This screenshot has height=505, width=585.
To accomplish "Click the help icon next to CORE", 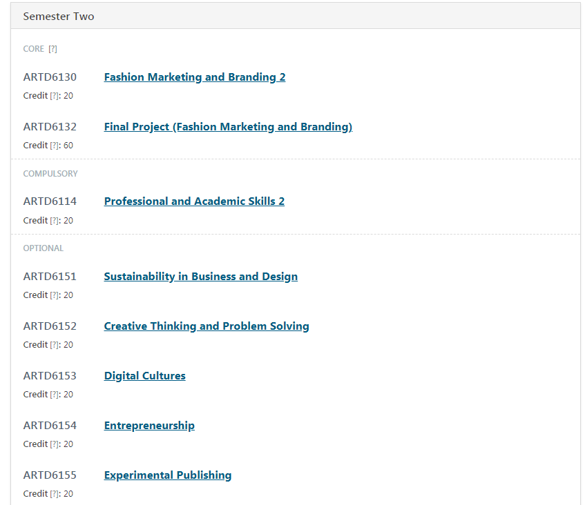I will (52, 49).
